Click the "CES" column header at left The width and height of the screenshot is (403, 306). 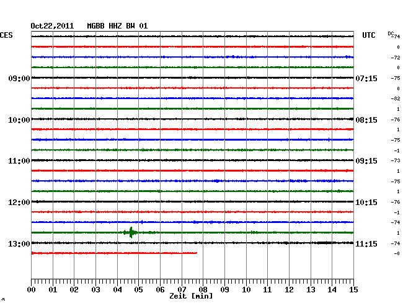(x=6, y=35)
